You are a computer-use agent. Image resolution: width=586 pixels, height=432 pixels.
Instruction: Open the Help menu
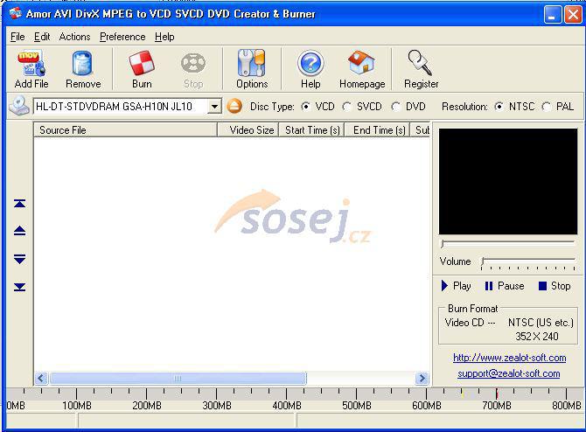click(164, 37)
